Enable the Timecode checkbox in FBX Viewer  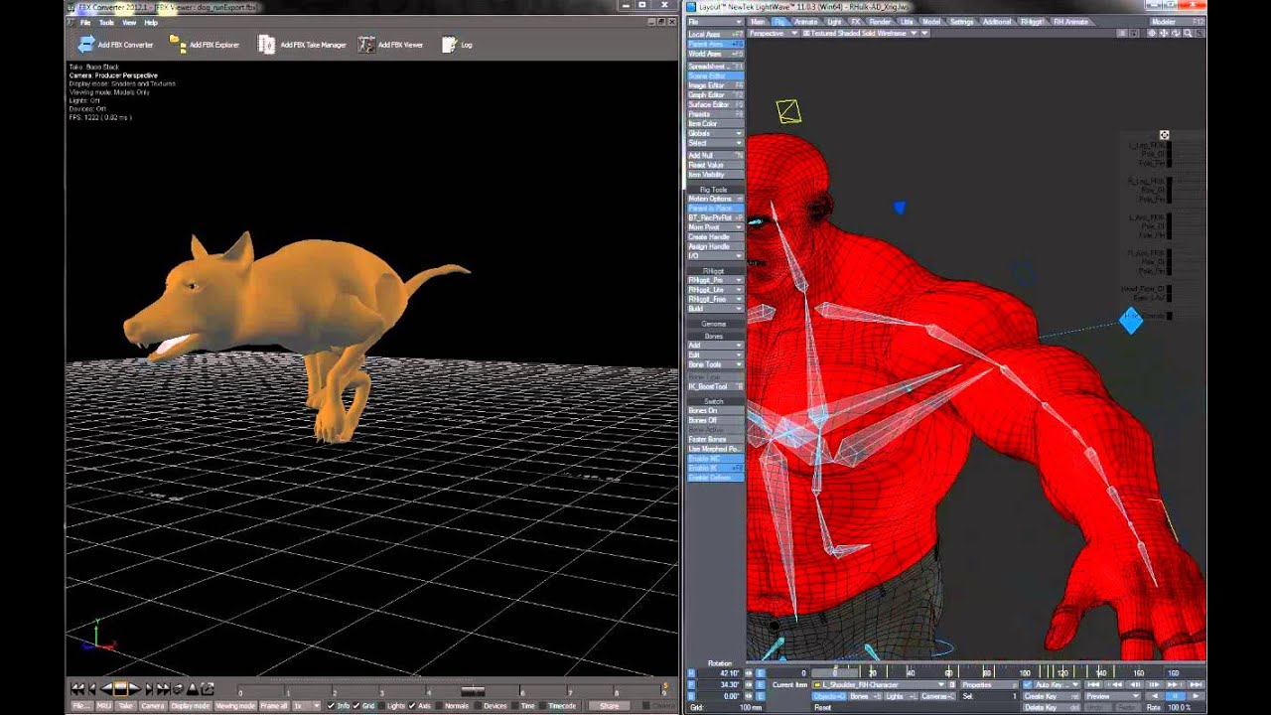coord(541,706)
